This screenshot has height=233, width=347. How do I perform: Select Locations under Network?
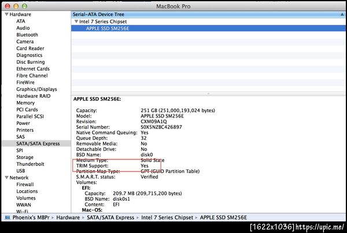27,191
